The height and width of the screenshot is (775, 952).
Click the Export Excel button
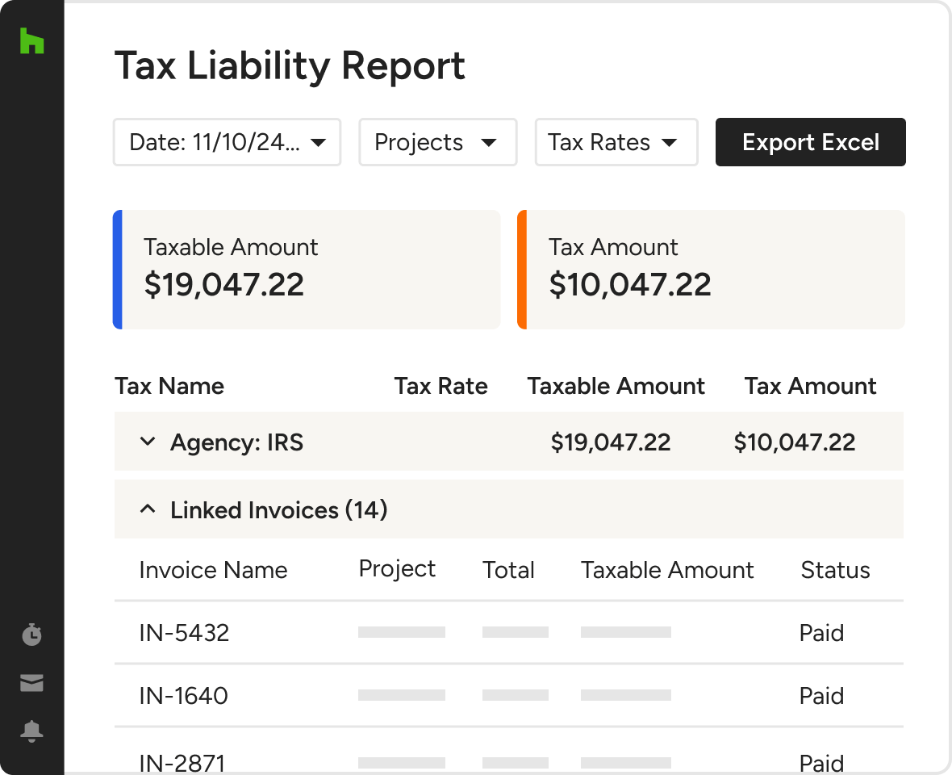(810, 143)
